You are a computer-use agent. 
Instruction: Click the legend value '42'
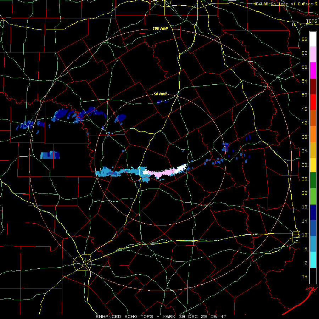pos(304,123)
